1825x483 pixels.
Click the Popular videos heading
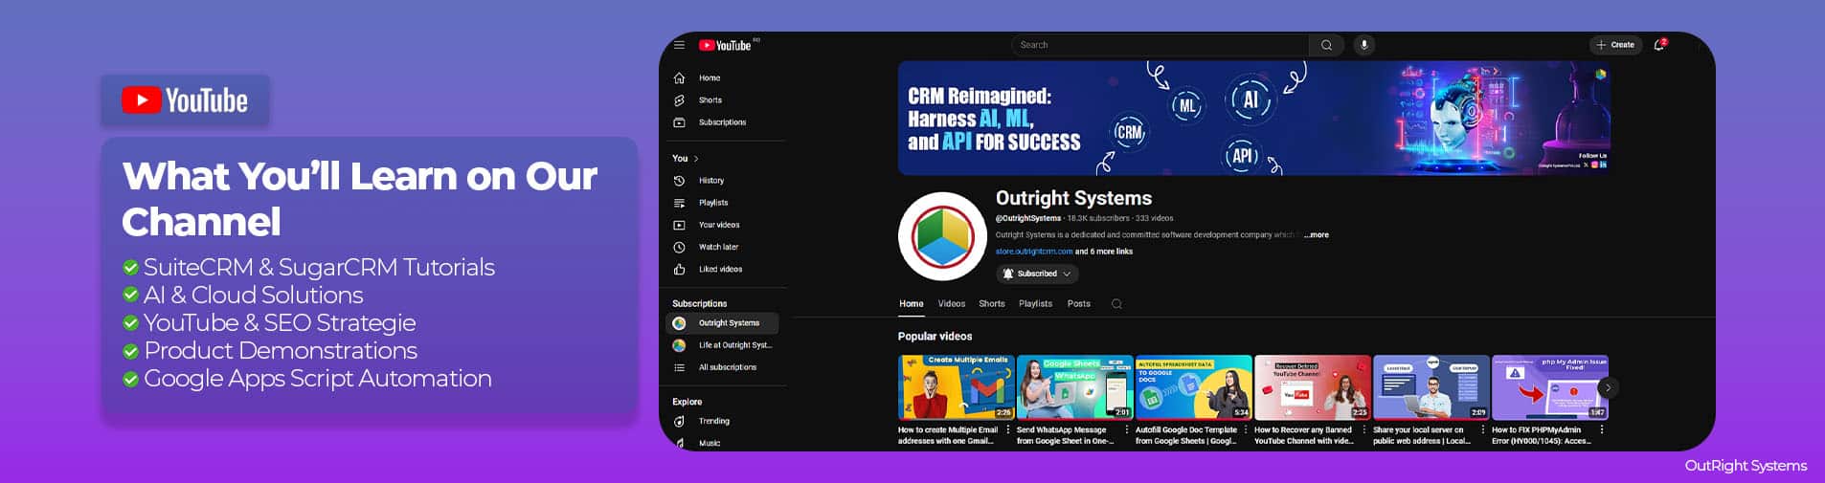point(935,337)
